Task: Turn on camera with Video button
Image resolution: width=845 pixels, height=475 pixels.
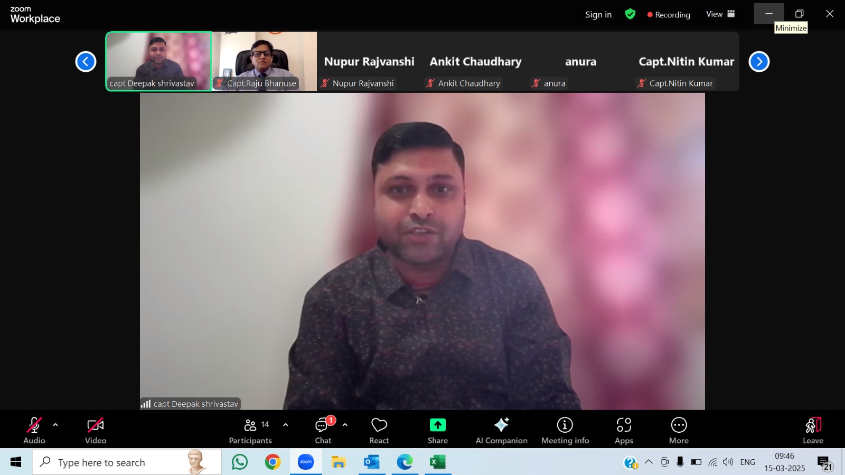Action: click(x=96, y=430)
